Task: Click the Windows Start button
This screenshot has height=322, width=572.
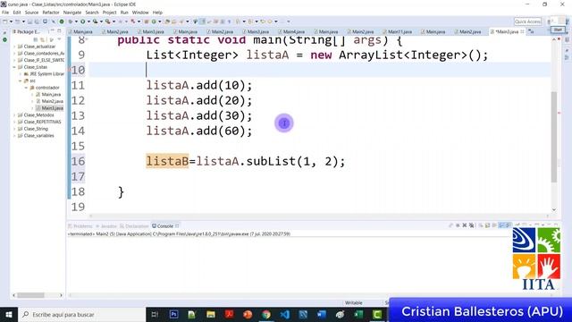Action: [x=9, y=314]
